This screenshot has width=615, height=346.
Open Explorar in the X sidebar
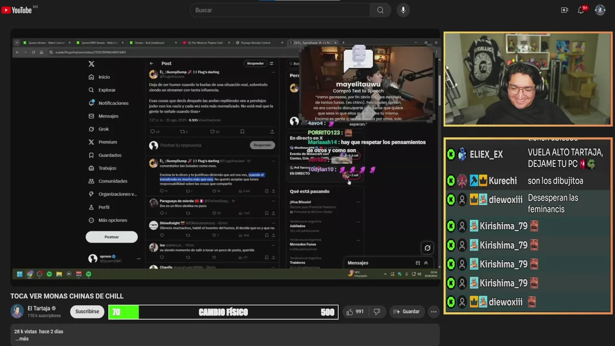coord(102,90)
